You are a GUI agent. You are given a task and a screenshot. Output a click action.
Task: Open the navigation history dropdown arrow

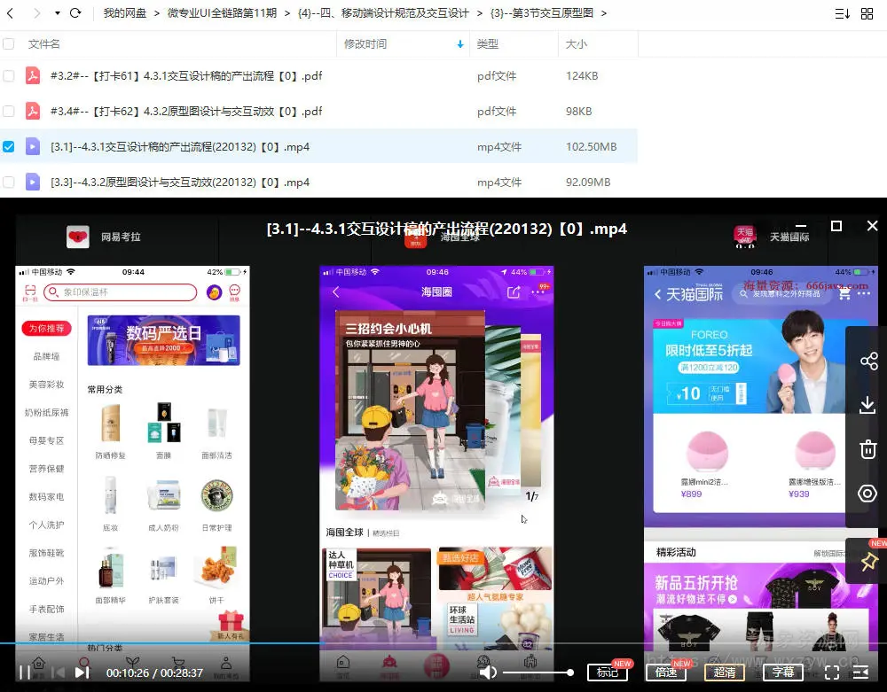click(x=58, y=13)
